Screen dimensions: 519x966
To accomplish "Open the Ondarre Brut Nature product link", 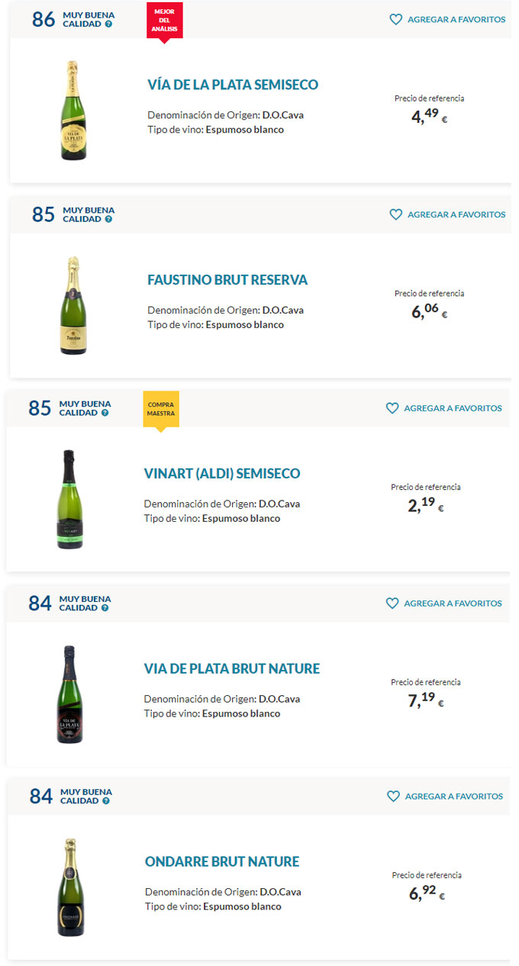I will 222,862.
